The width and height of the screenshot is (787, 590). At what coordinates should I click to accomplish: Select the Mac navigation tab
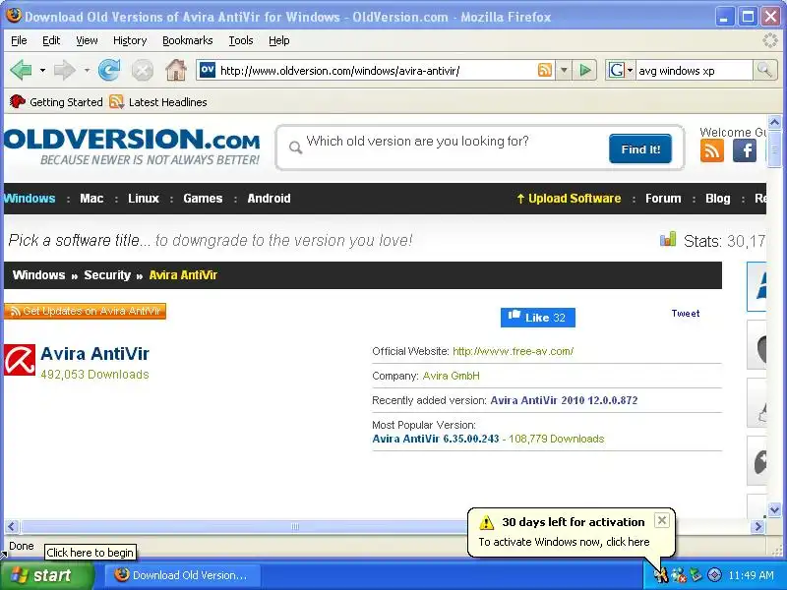click(91, 199)
